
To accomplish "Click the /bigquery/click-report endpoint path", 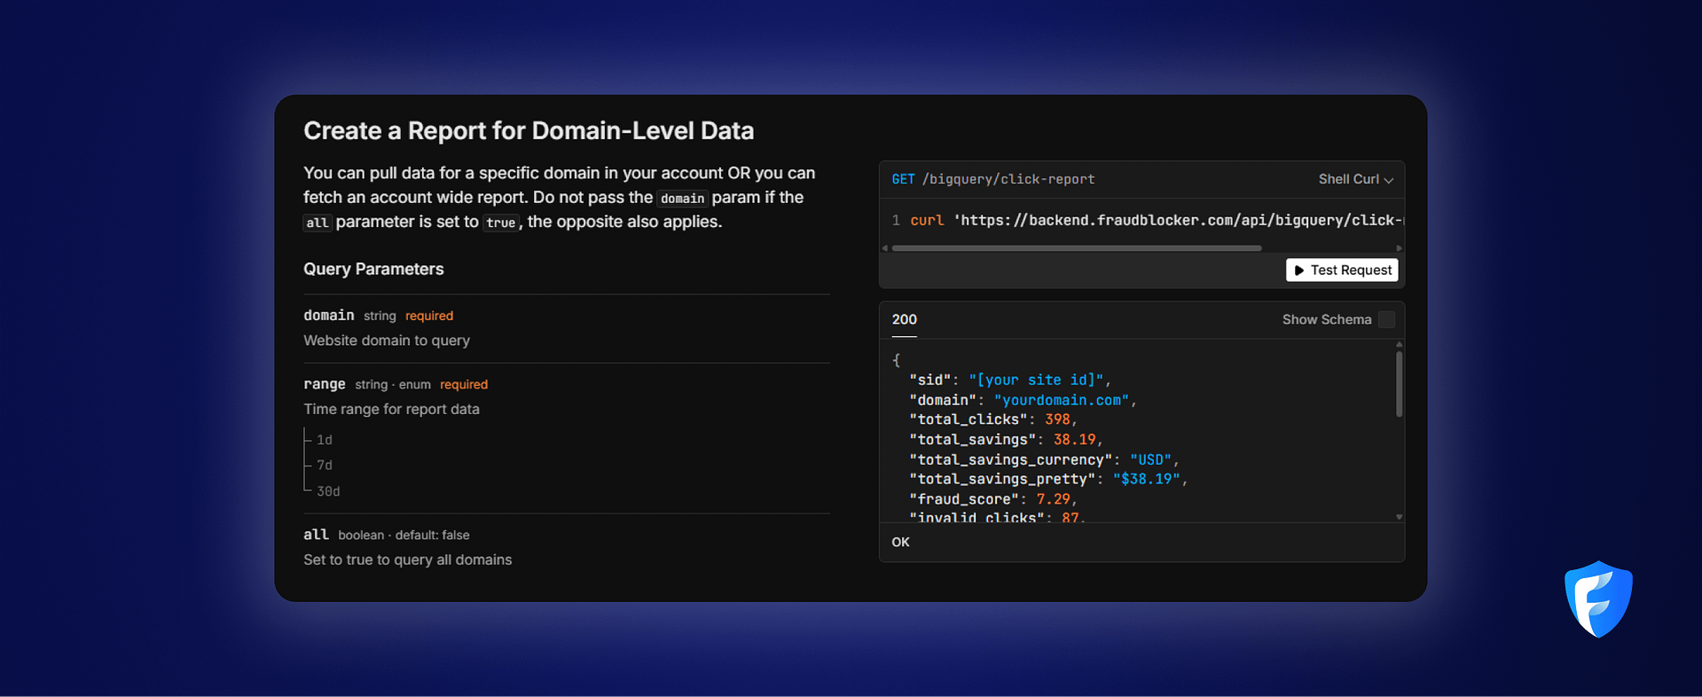I will [1008, 179].
